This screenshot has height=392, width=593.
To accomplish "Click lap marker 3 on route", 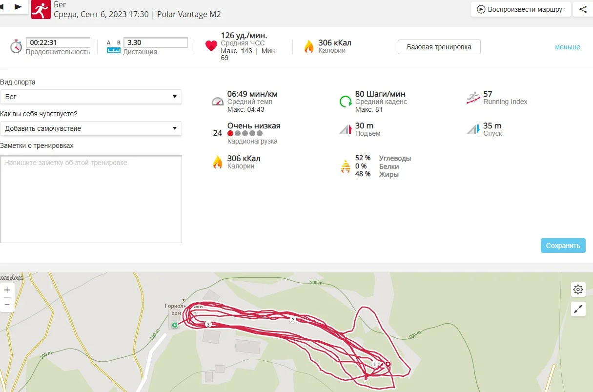I will click(x=208, y=325).
